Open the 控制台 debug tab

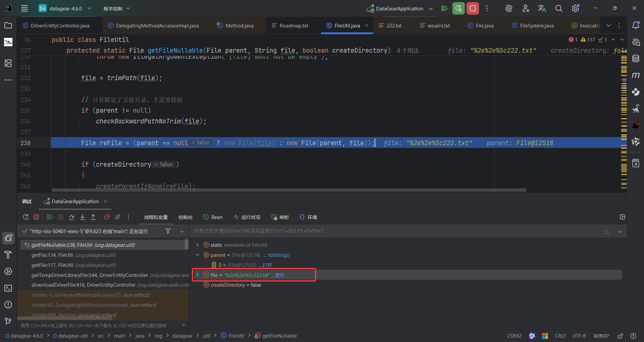[185, 217]
